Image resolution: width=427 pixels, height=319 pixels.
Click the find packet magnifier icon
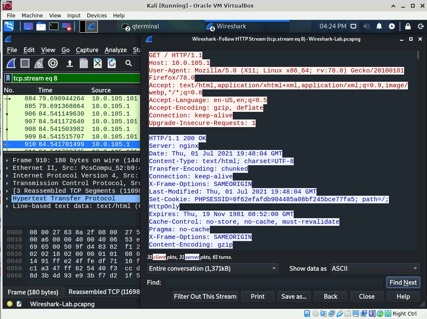129,63
